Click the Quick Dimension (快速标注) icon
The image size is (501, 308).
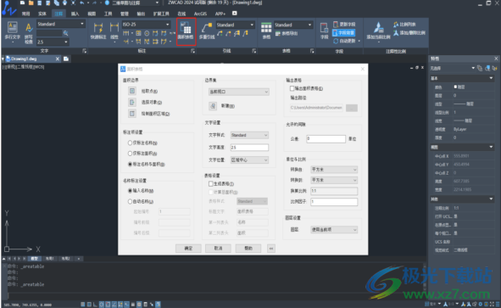tap(98, 31)
